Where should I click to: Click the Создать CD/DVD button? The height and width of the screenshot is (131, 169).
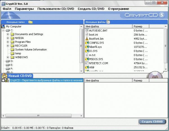(x=152, y=122)
